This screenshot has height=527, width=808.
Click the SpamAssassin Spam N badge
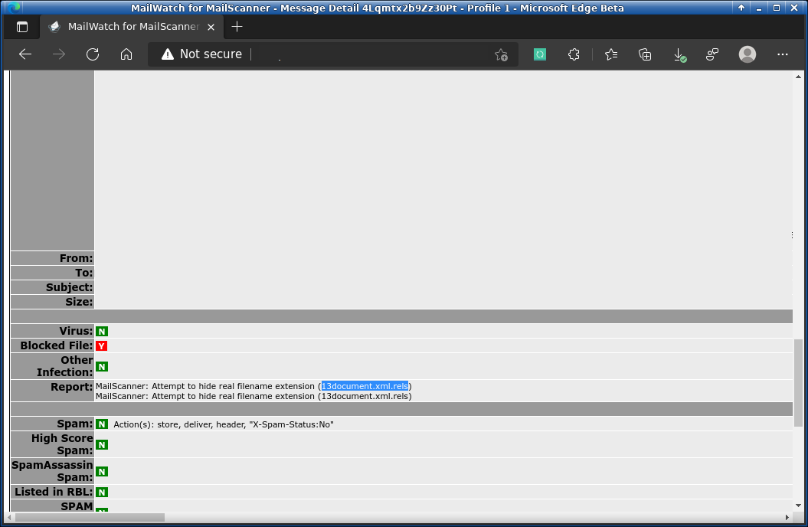tap(102, 471)
